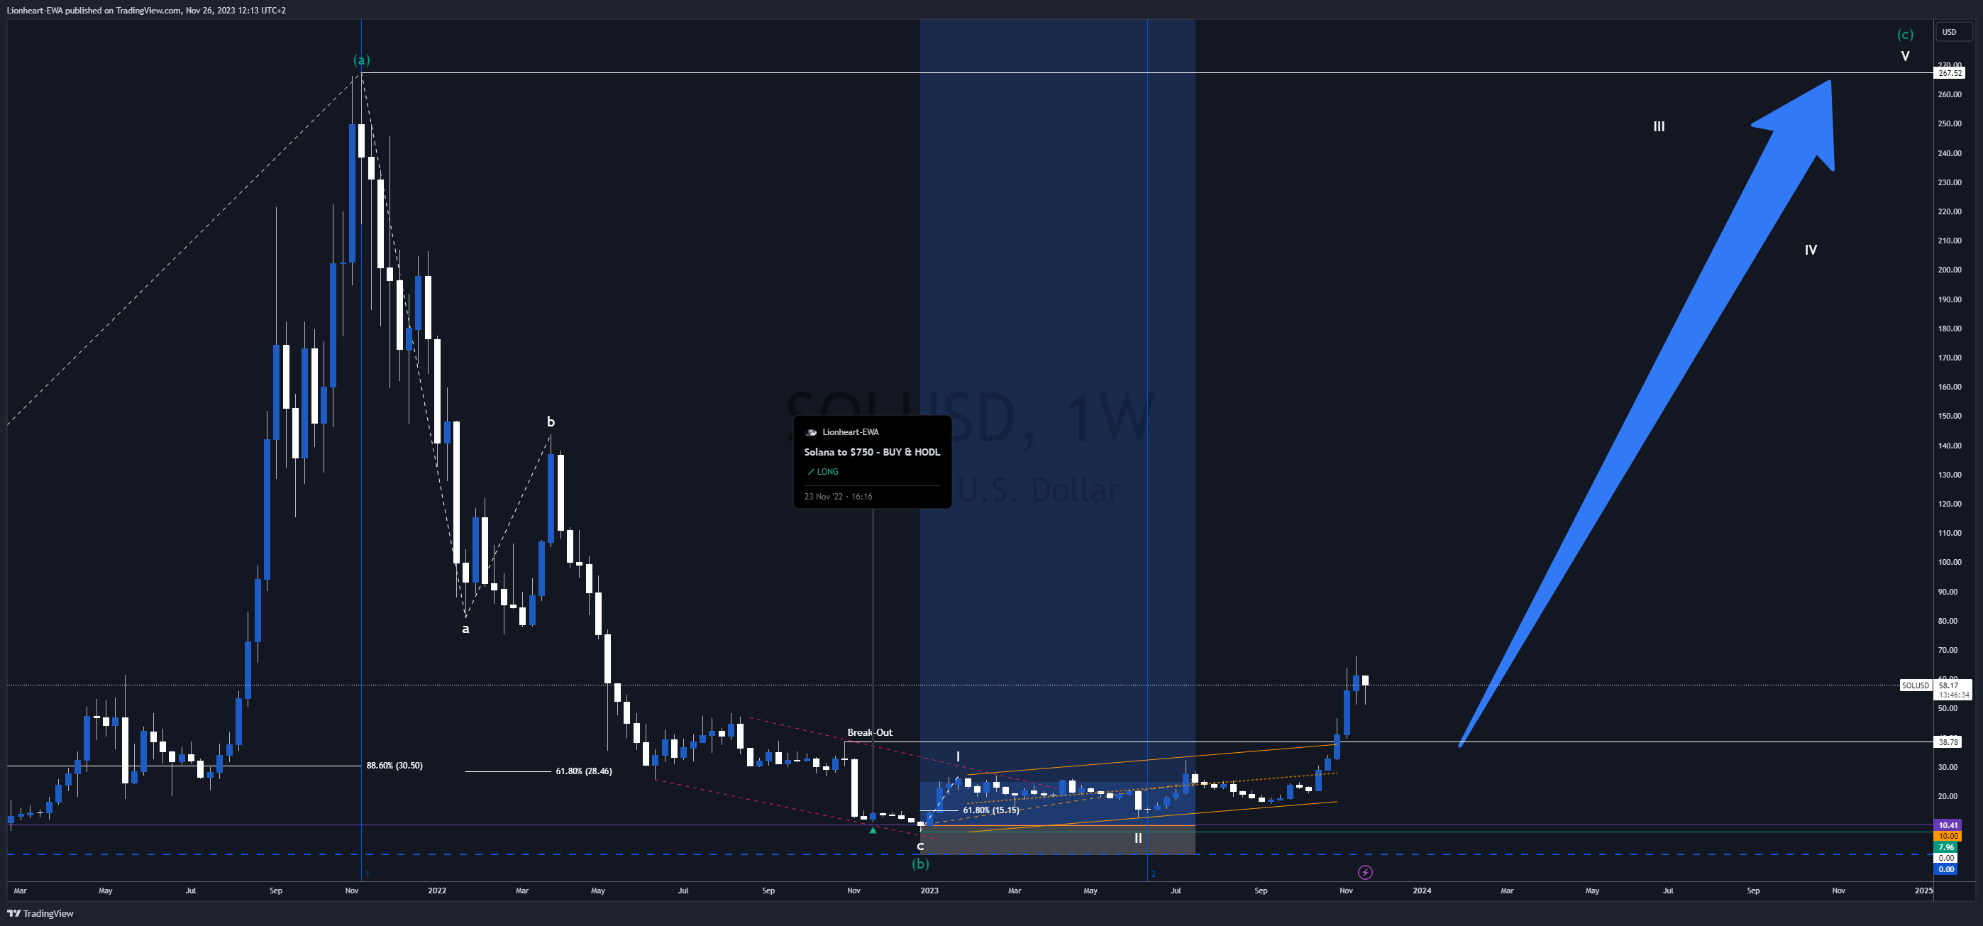Image resolution: width=1983 pixels, height=926 pixels.
Task: Click the header text 'Lionheart-EWA published on TradingView.com'
Action: point(93,11)
